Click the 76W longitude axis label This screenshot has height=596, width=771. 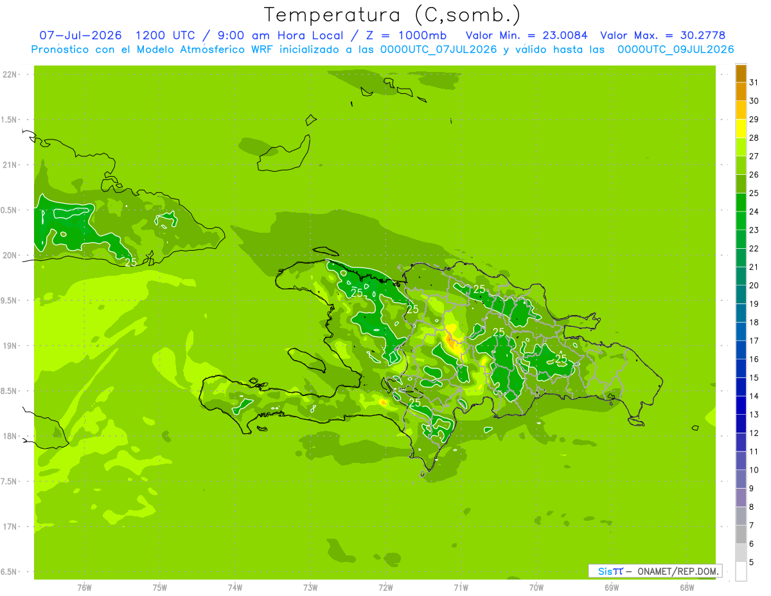[84, 587]
